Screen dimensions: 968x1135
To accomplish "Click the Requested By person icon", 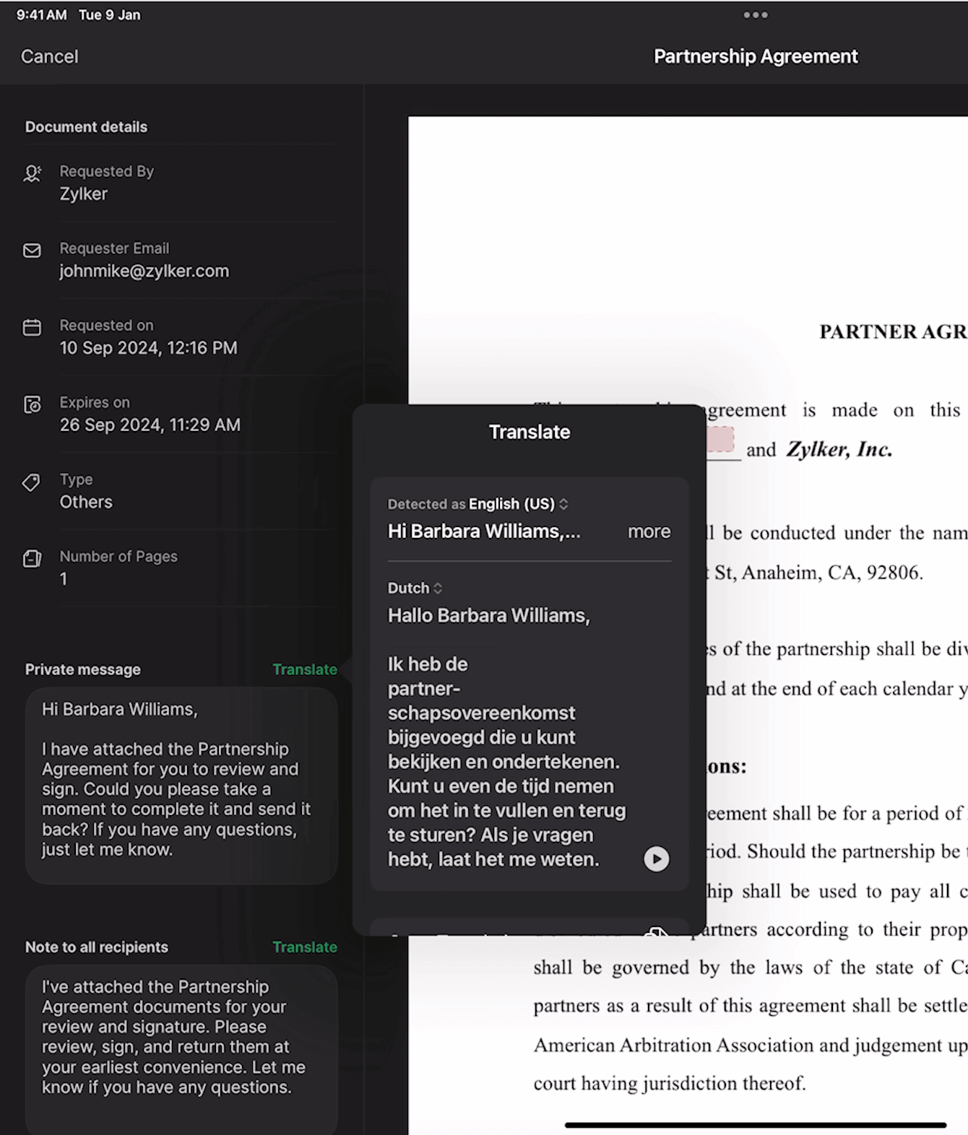I will click(32, 173).
